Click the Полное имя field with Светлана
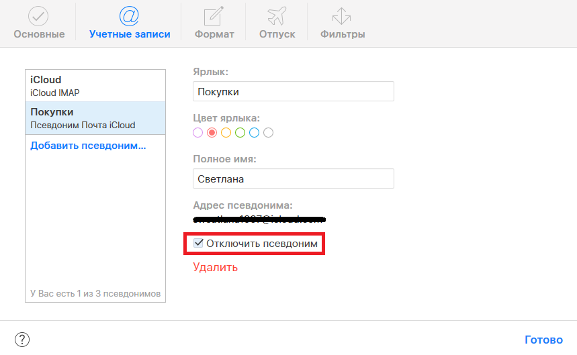577x355 pixels. point(293,179)
